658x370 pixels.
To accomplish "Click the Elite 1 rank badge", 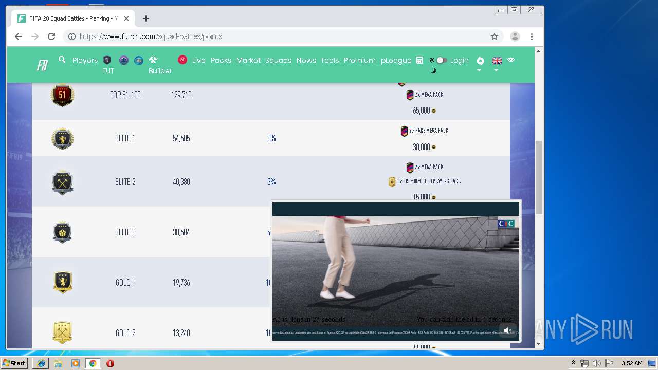I will [x=62, y=138].
